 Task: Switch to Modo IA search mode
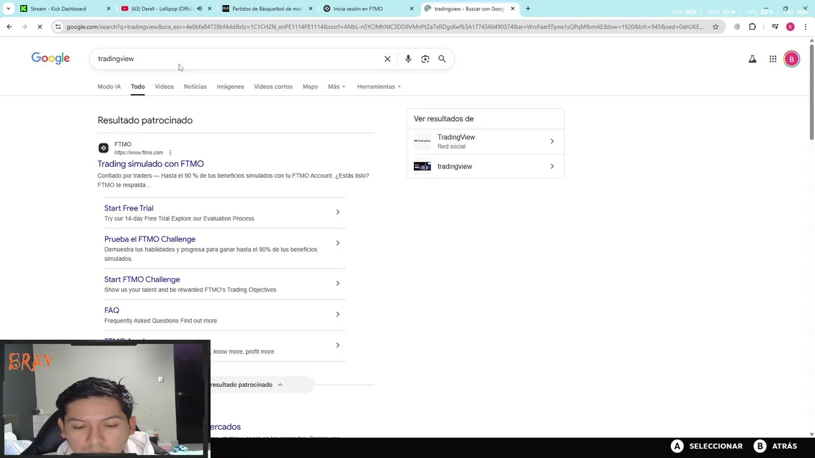(x=109, y=87)
